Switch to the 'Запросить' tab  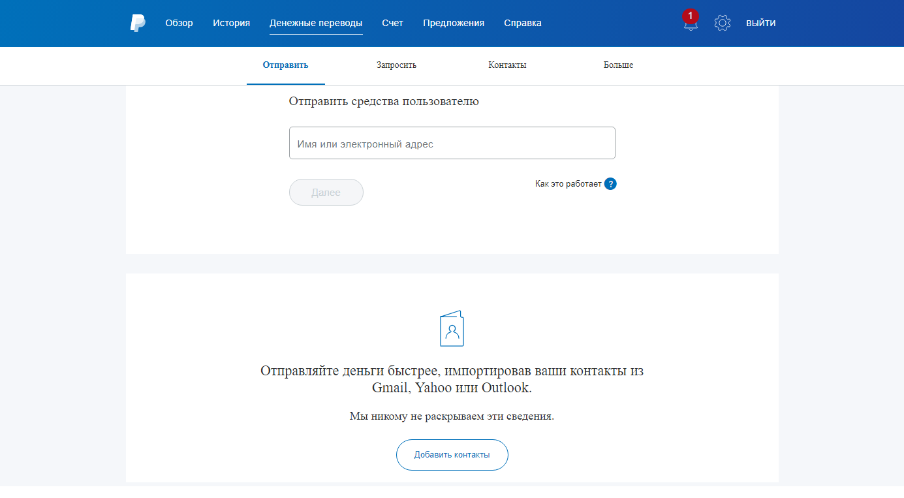396,65
